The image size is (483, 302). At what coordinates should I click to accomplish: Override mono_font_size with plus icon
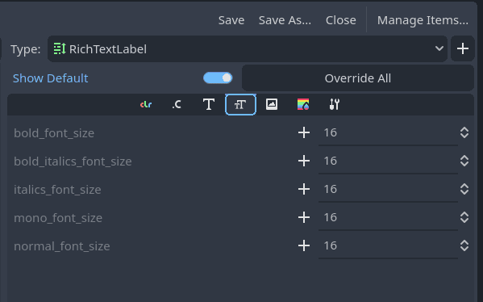(304, 217)
